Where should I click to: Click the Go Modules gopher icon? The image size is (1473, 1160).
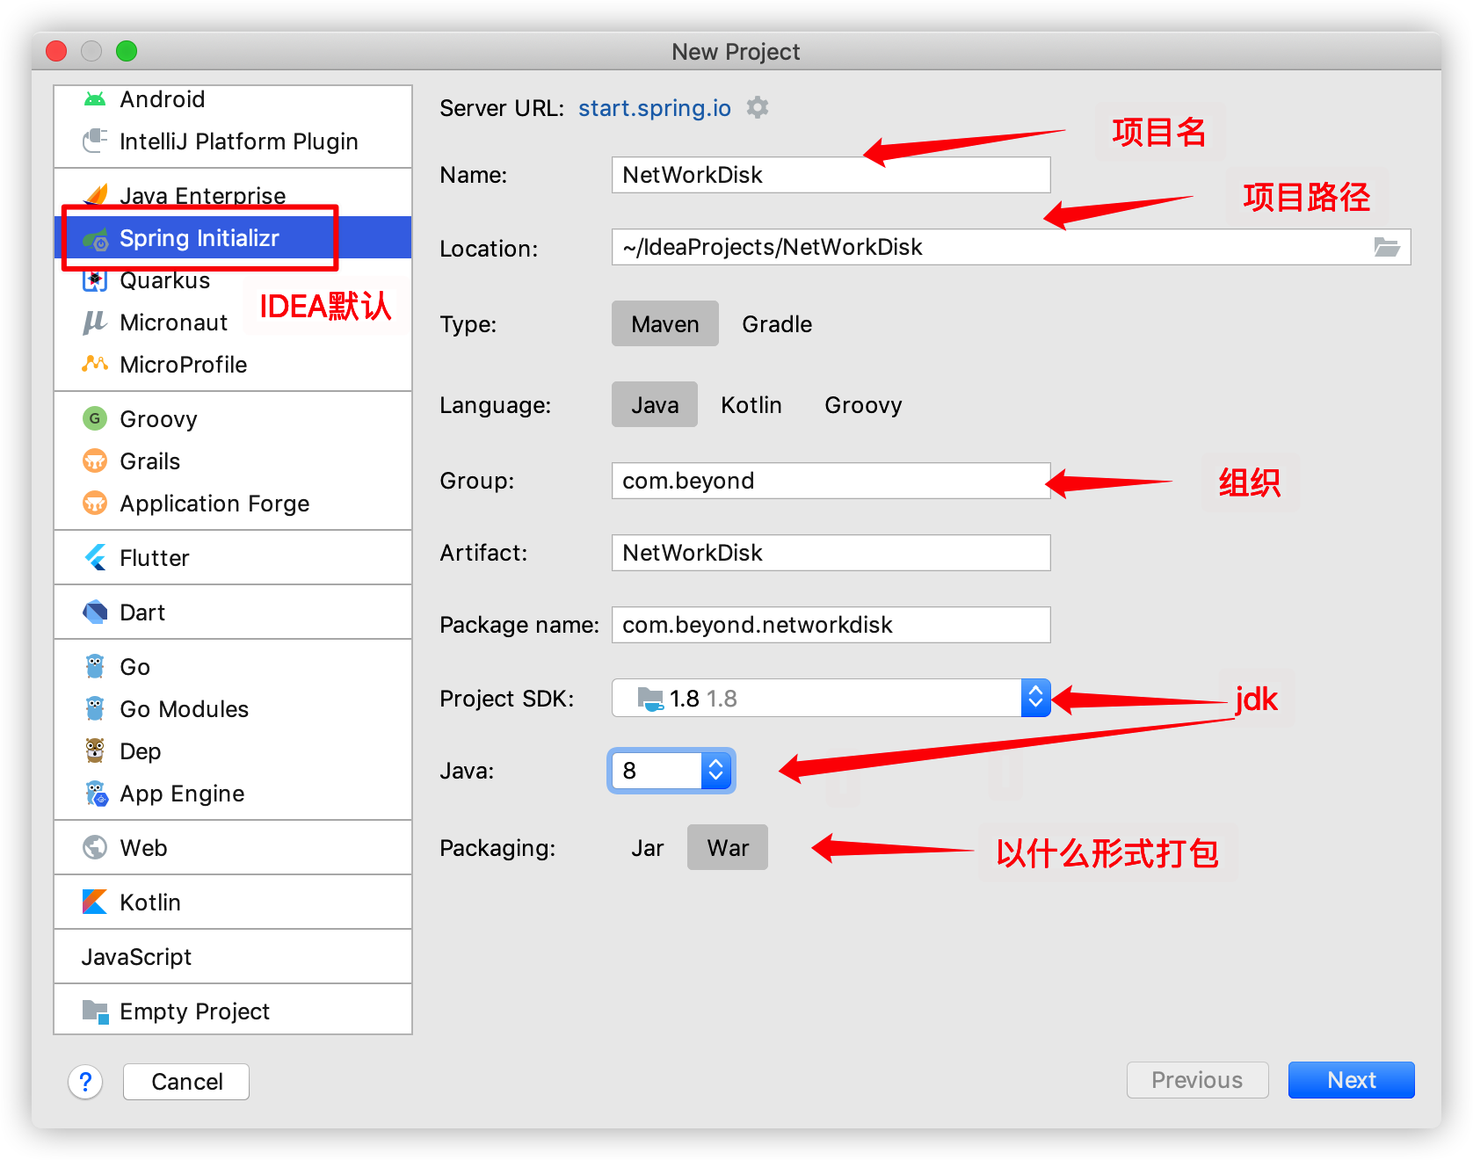click(95, 709)
